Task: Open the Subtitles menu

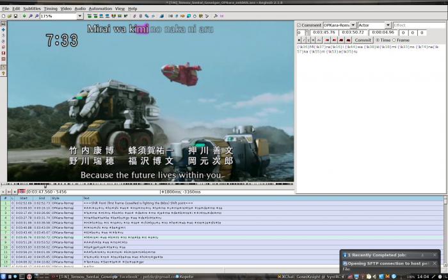Action: pyautogui.click(x=32, y=8)
